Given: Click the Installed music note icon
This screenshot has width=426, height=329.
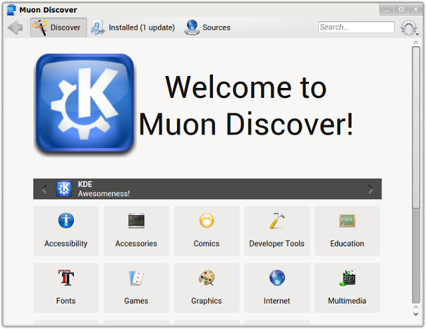Looking at the screenshot, I should [x=98, y=27].
